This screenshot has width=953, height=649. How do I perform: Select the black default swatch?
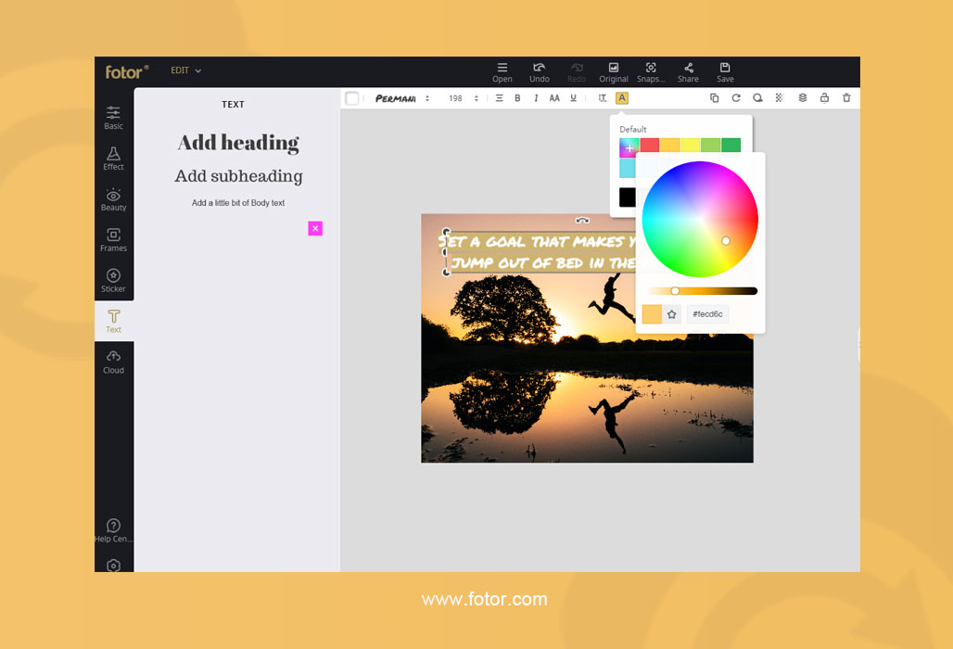(x=628, y=197)
